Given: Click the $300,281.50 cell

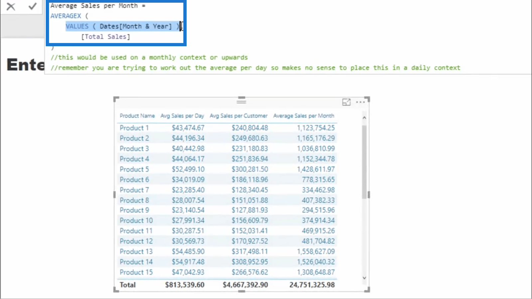Looking at the screenshot, I should pos(250,169).
